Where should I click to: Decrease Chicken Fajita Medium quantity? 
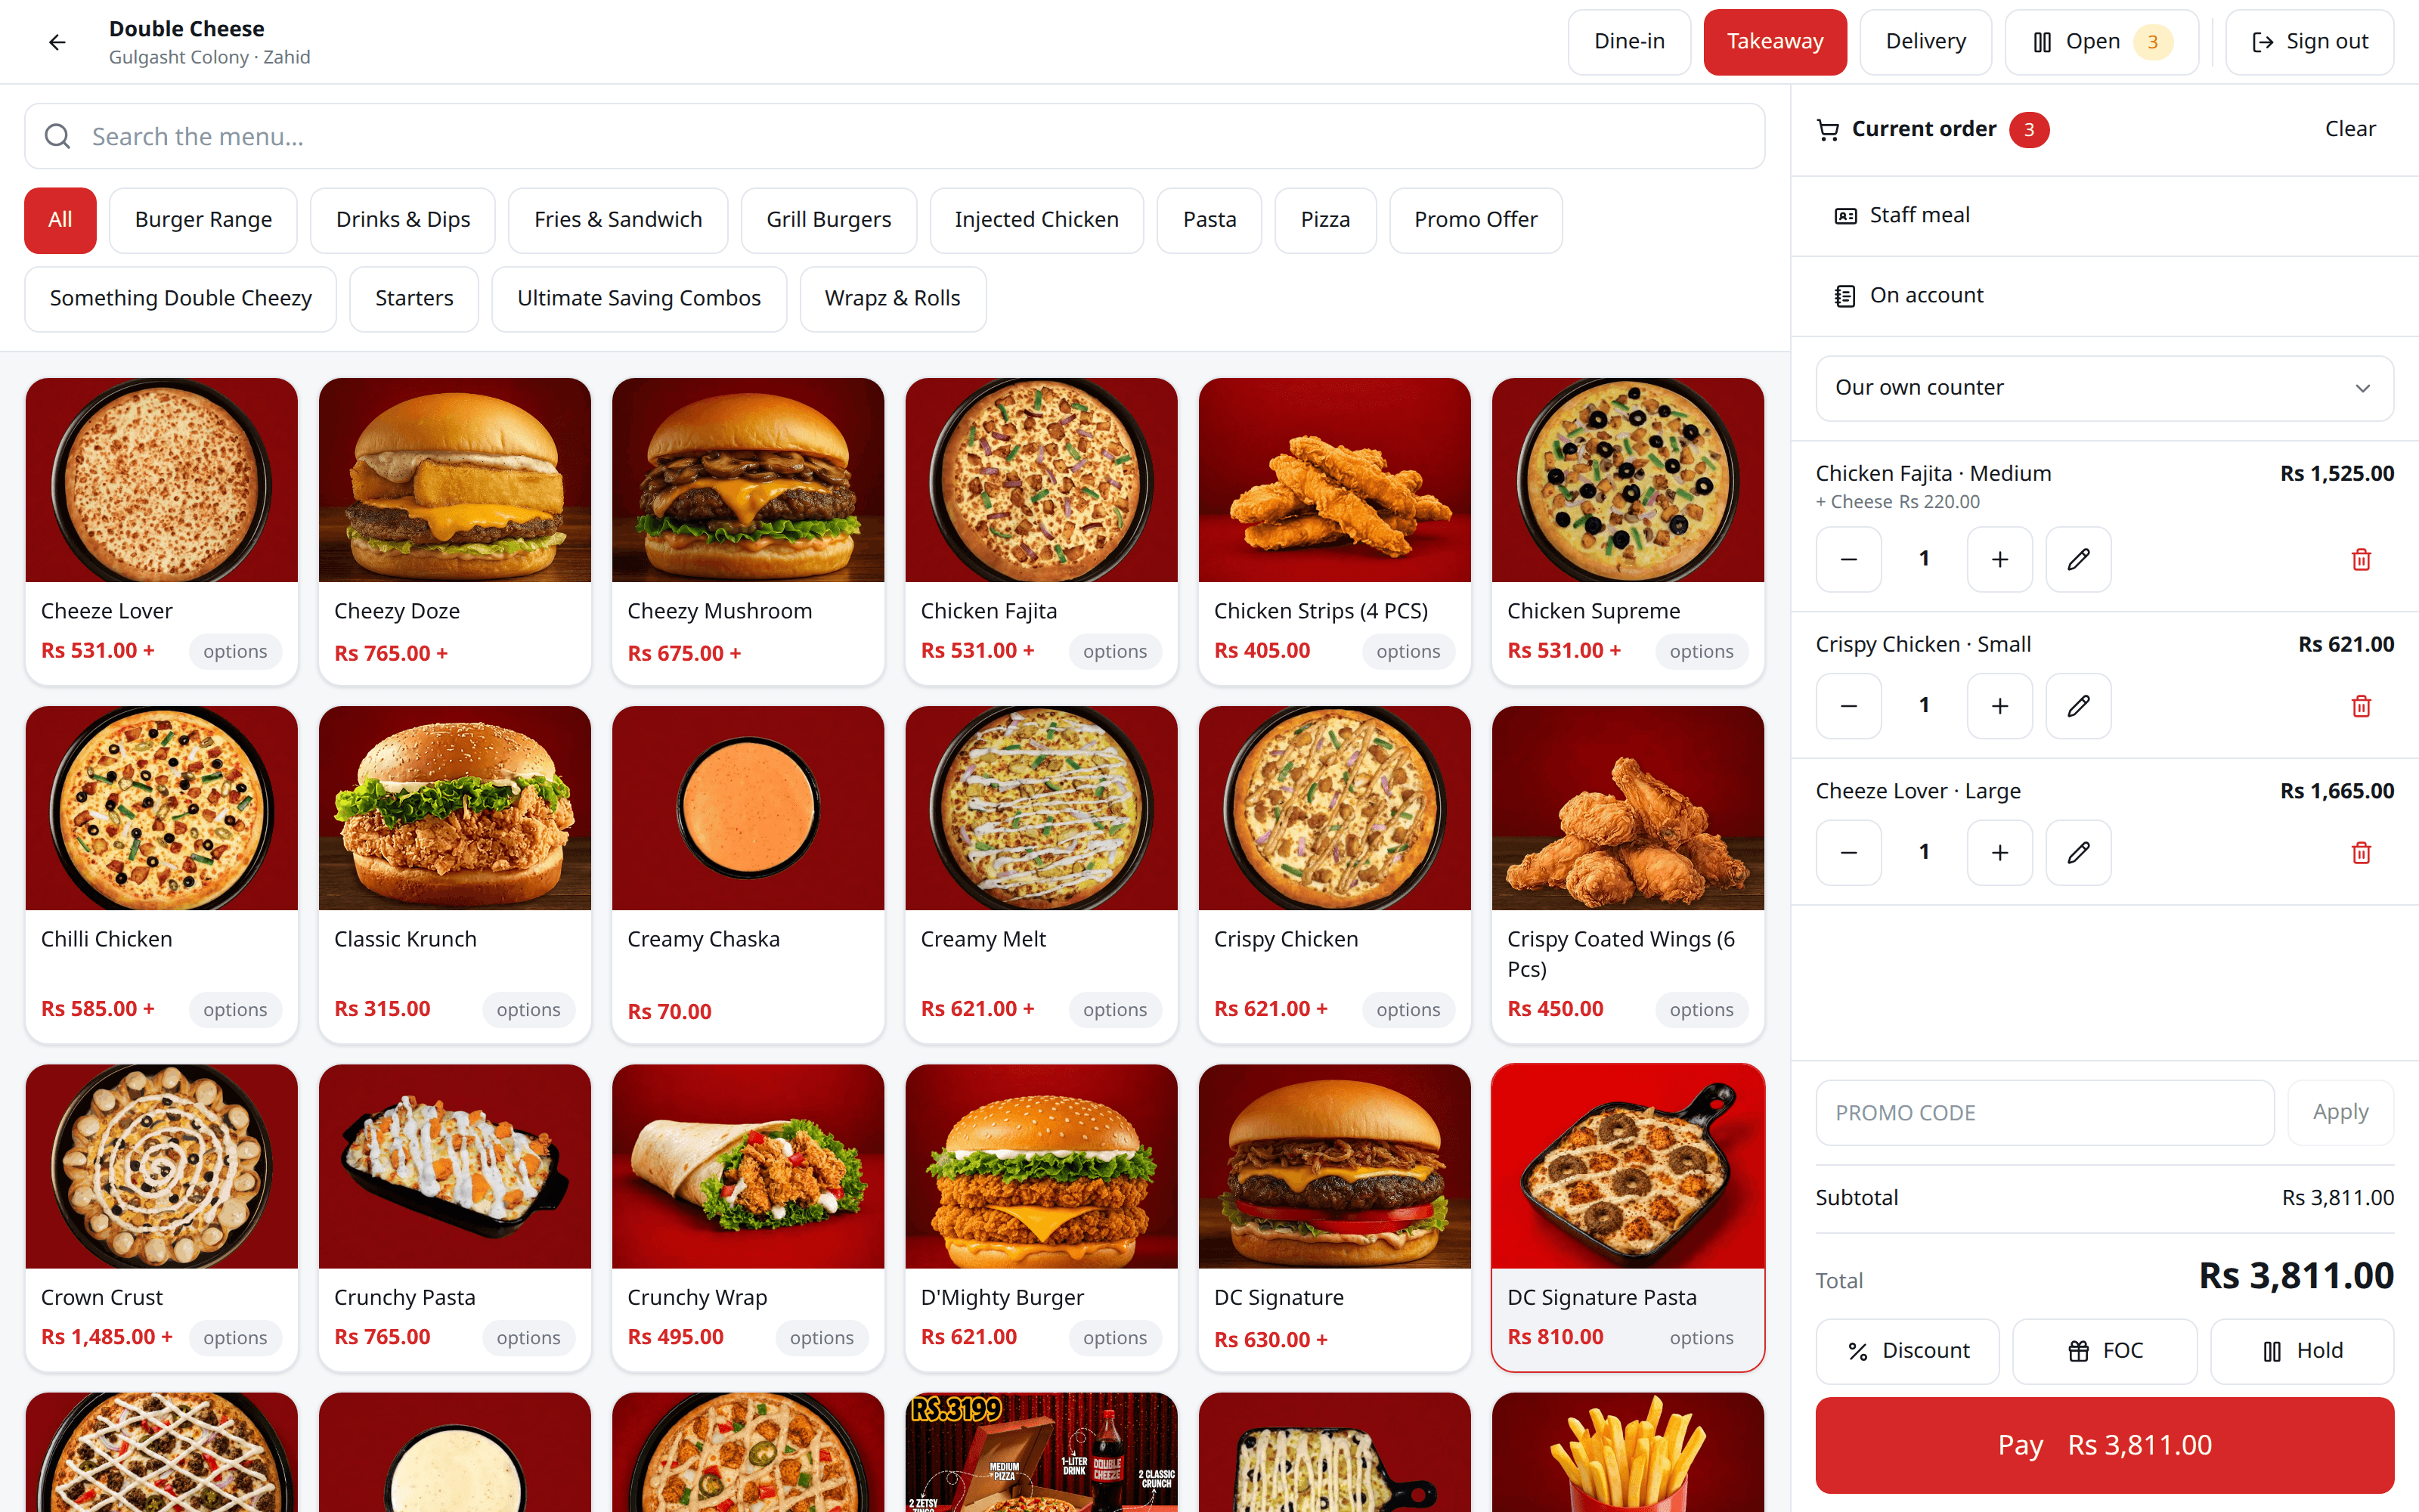coord(1848,559)
